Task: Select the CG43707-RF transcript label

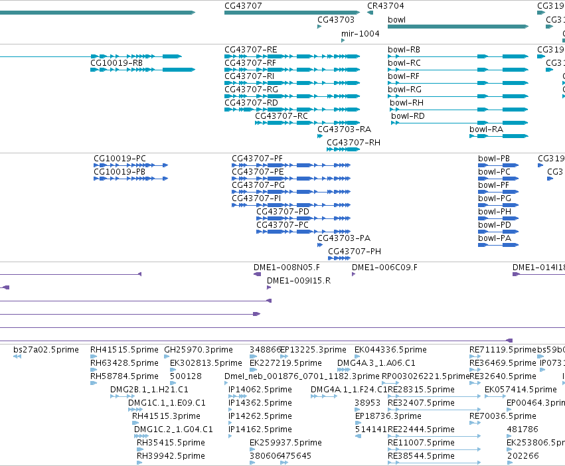Action: coord(250,63)
